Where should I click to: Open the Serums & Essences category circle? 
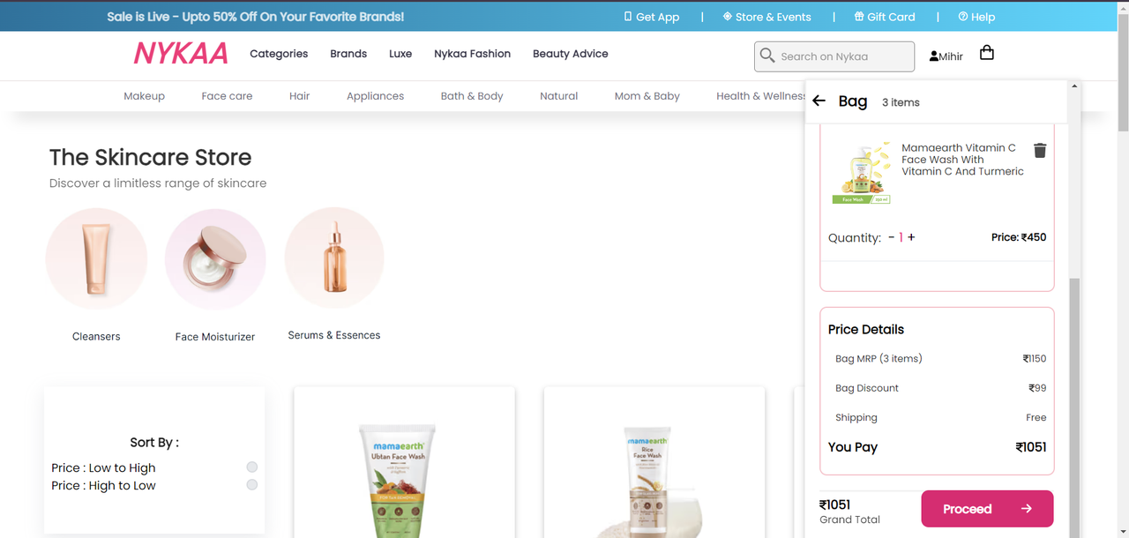(x=334, y=258)
